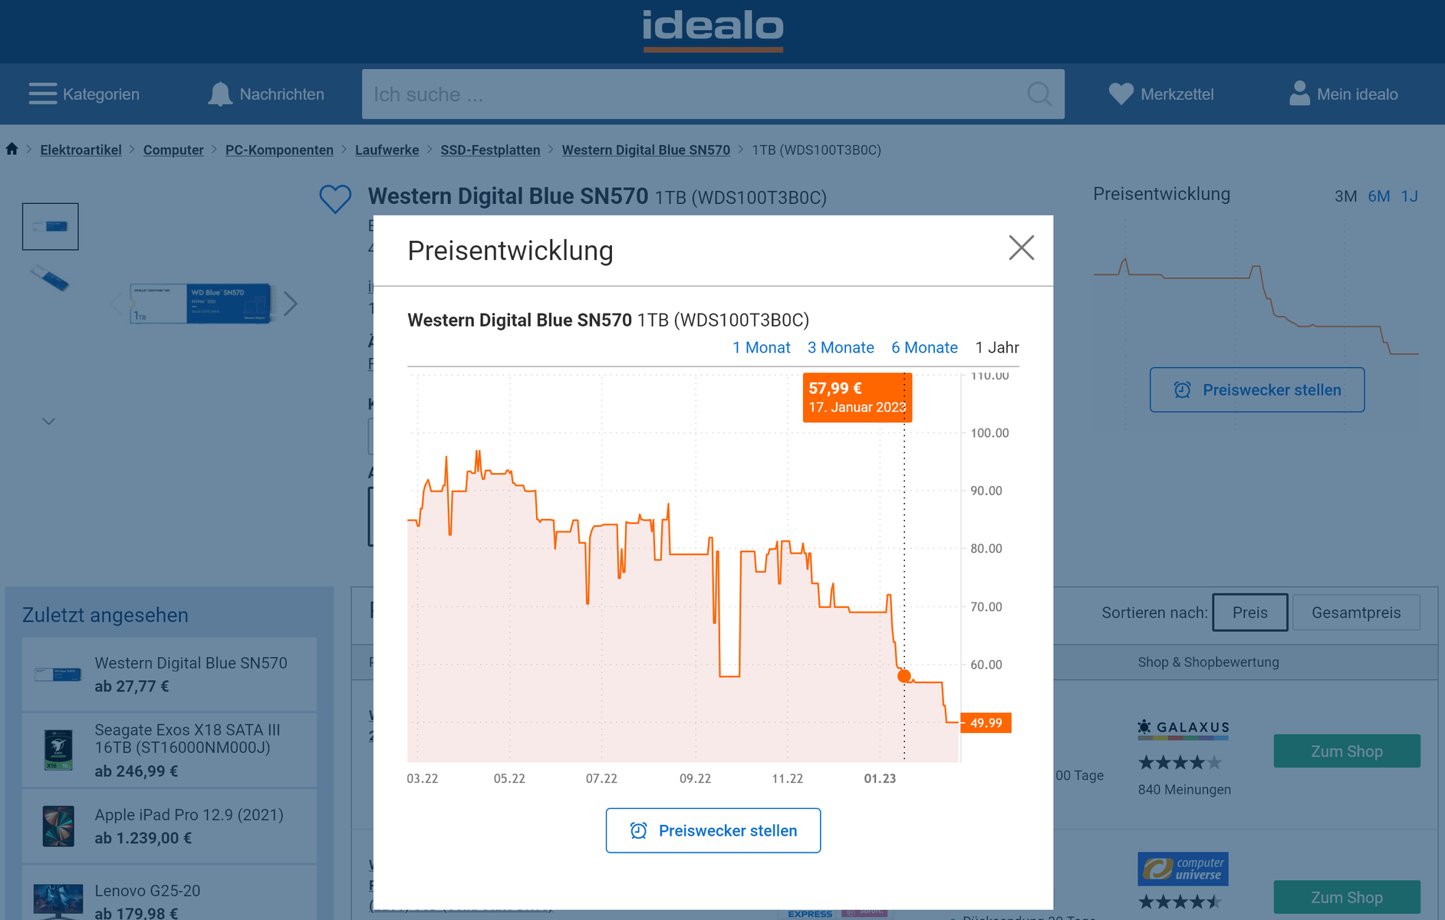Click Preiswecker stellen button in dialog
This screenshot has width=1445, height=920.
point(713,830)
